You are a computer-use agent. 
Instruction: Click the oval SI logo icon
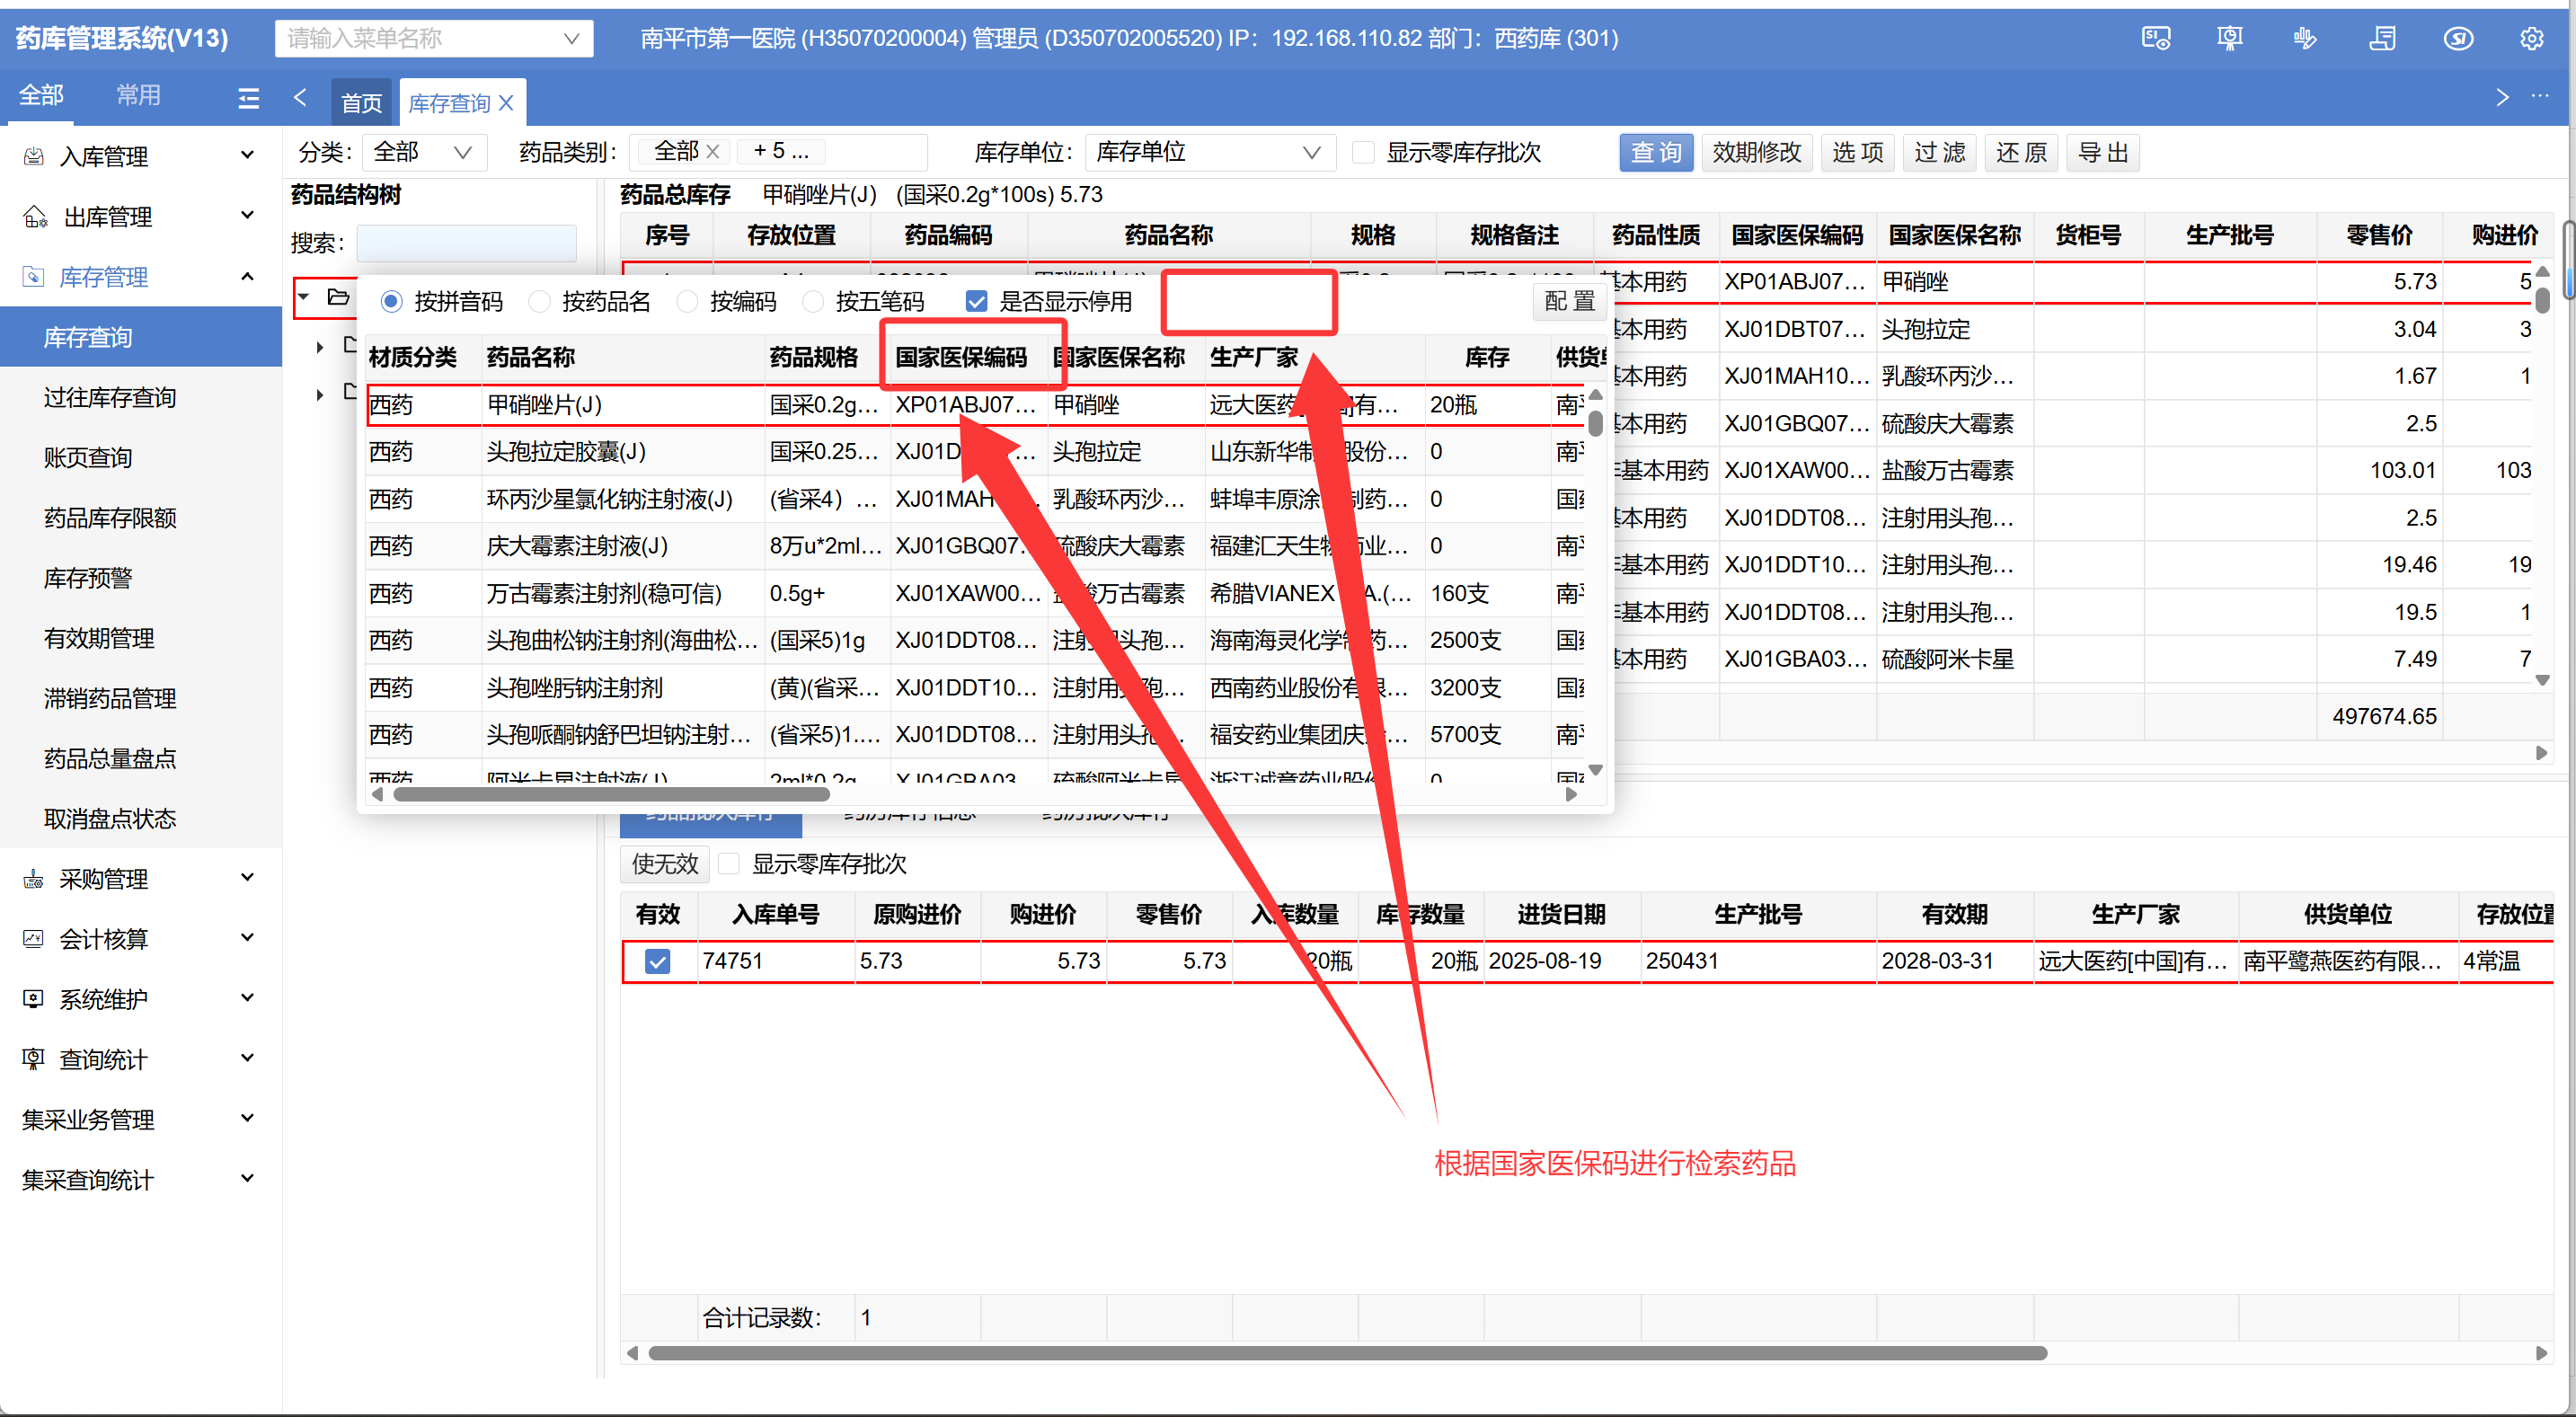(x=2457, y=38)
